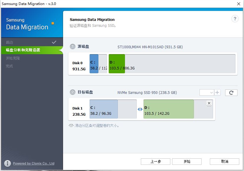Open the help question mark icon
This screenshot has width=244, height=171.
[235, 19]
